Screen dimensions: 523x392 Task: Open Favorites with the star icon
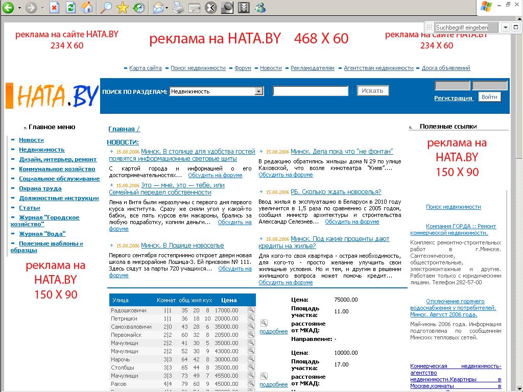click(x=123, y=7)
